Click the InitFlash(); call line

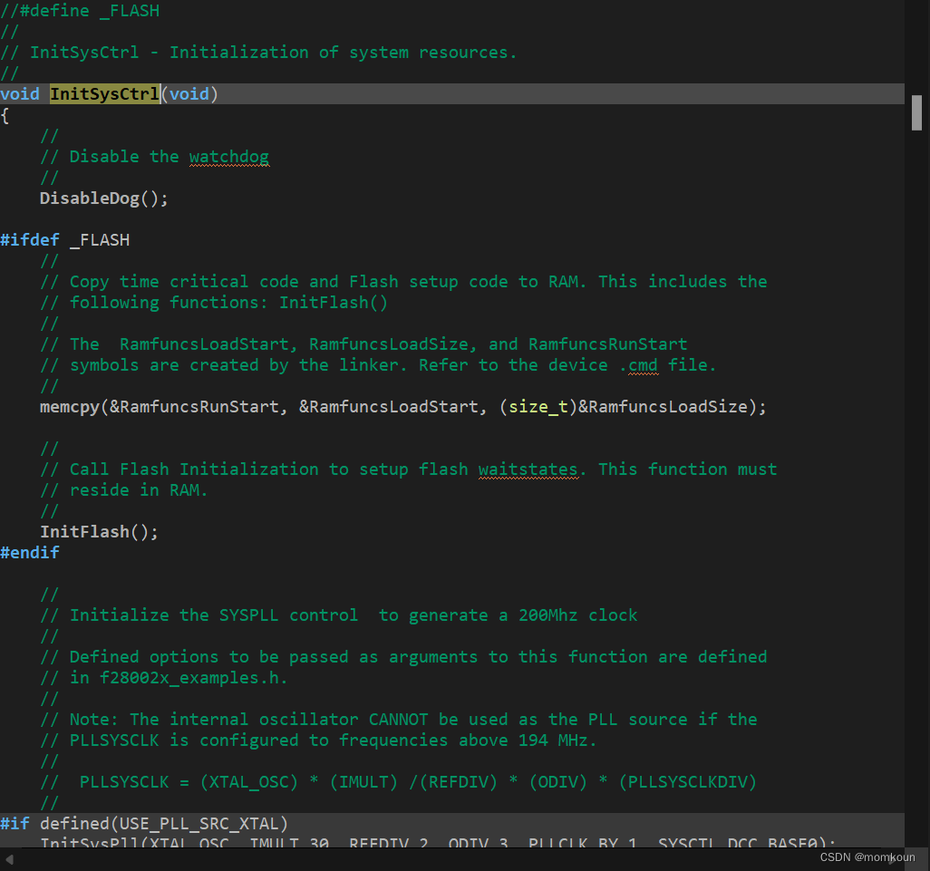pos(99,531)
